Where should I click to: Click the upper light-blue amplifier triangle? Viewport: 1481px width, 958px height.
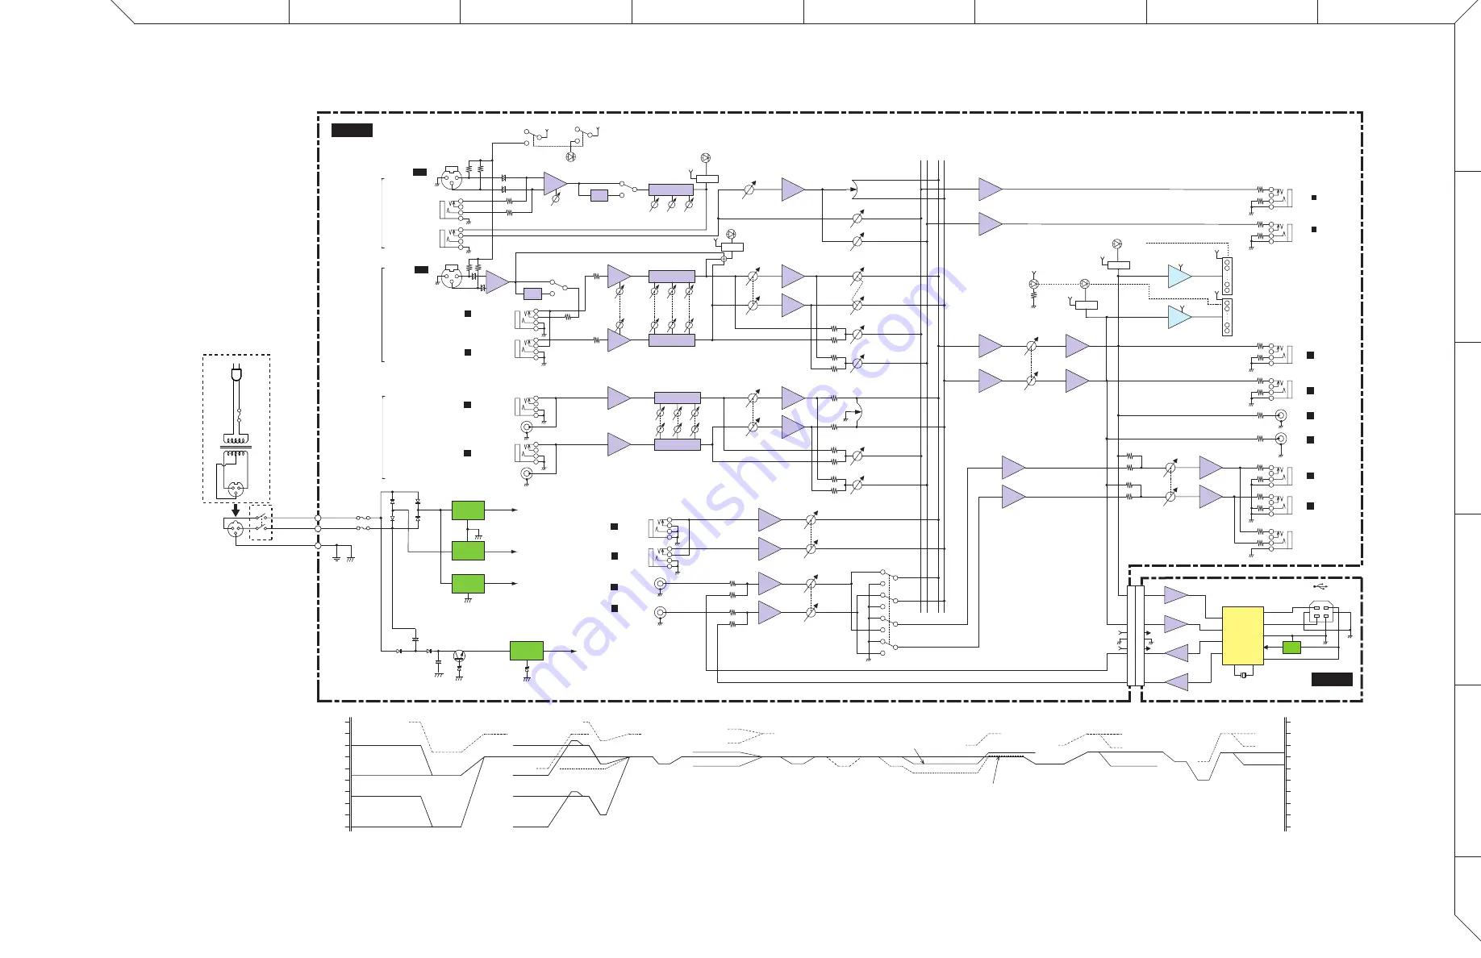coord(1180,277)
